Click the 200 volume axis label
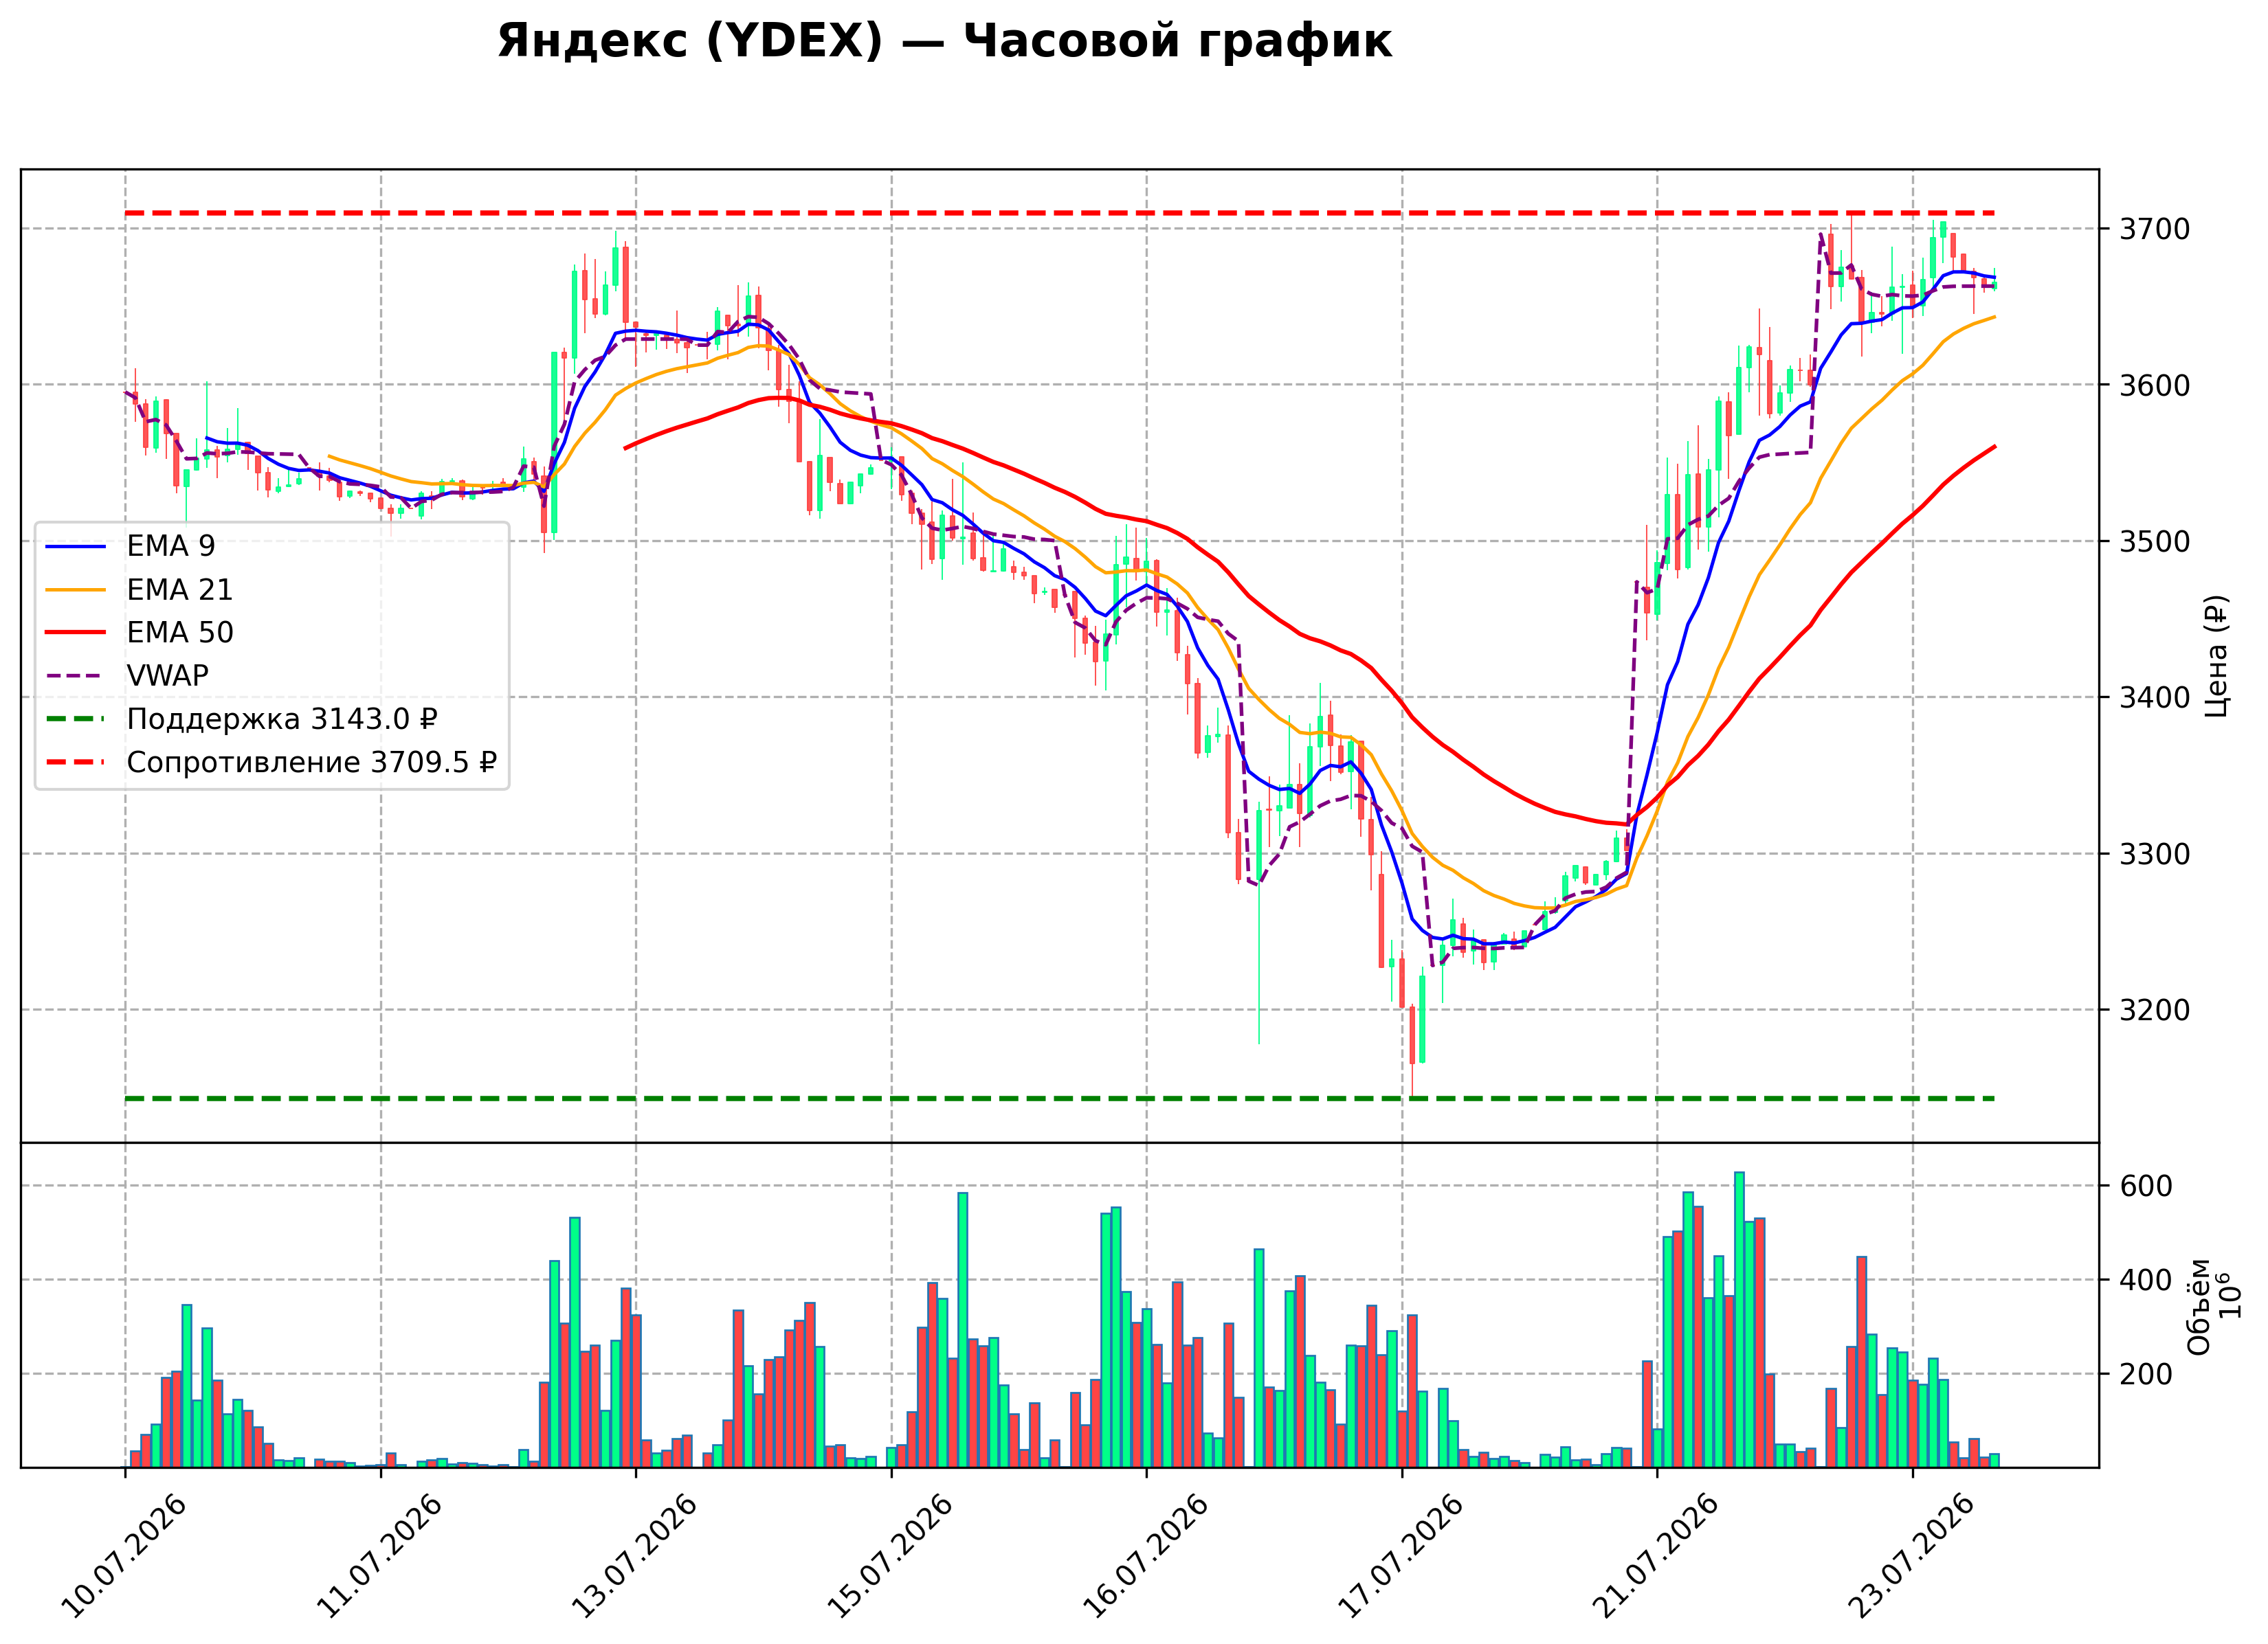Viewport: 2268px width, 1644px height. [2146, 1374]
